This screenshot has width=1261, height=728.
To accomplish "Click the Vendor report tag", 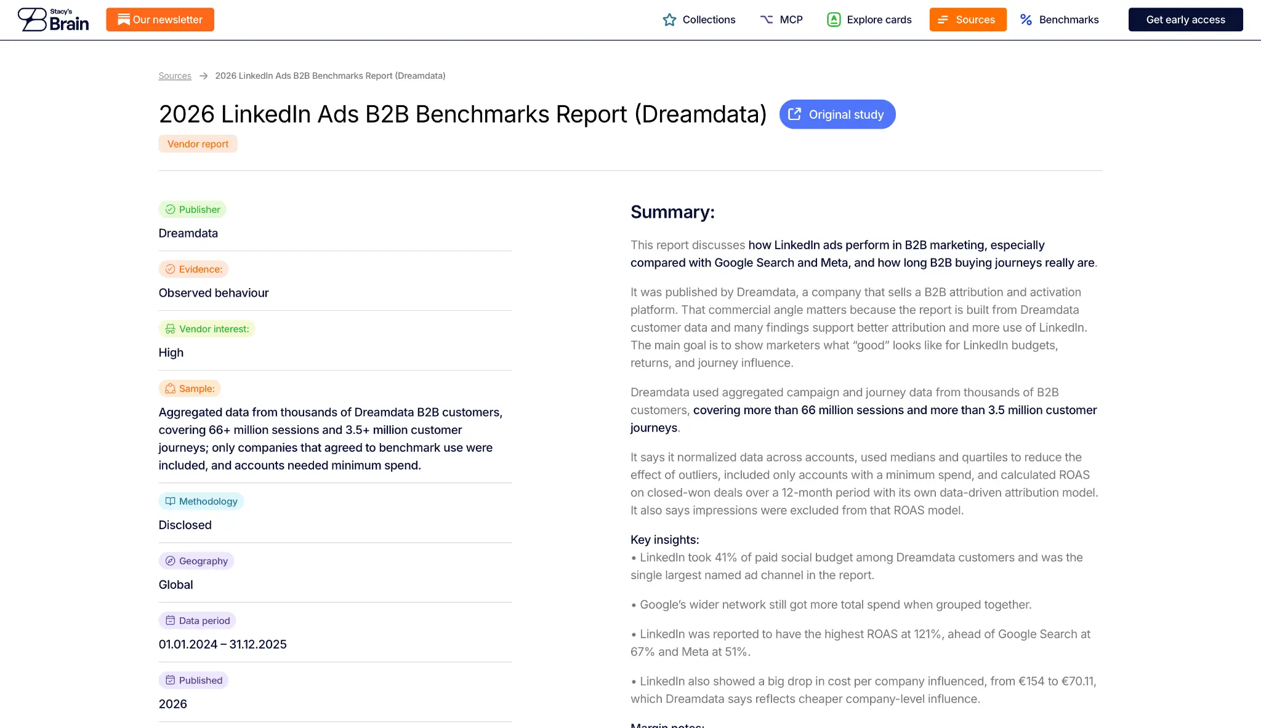I will click(x=198, y=143).
